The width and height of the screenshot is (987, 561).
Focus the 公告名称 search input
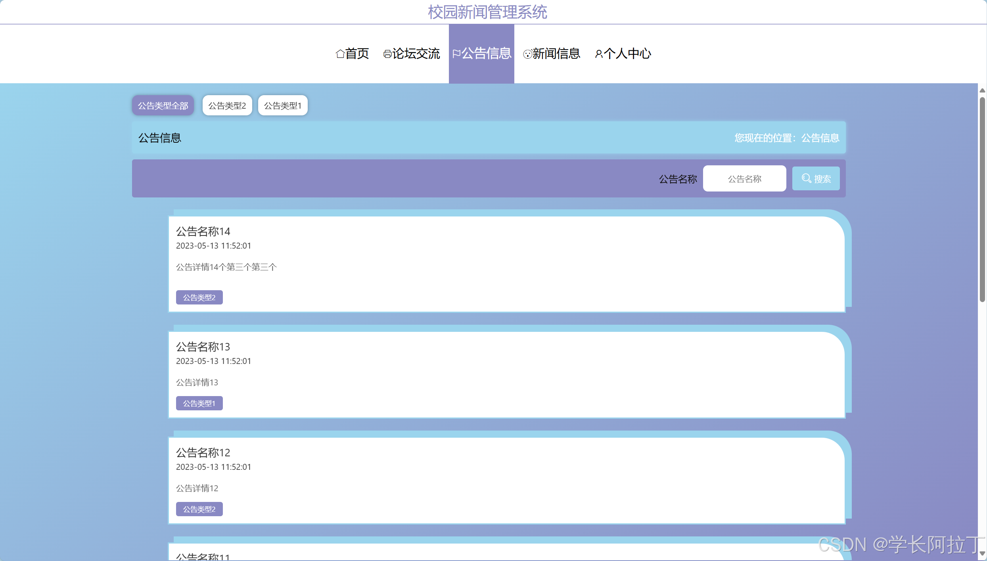[744, 179]
